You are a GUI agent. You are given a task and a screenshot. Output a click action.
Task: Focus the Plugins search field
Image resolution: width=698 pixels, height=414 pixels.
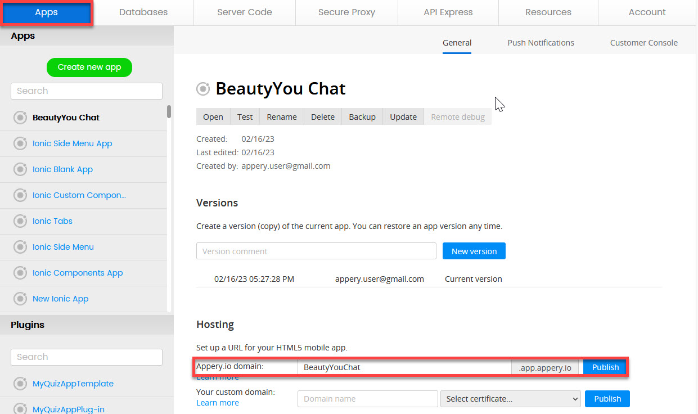[x=87, y=357]
